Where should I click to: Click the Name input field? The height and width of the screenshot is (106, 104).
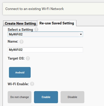click(x=45, y=50)
